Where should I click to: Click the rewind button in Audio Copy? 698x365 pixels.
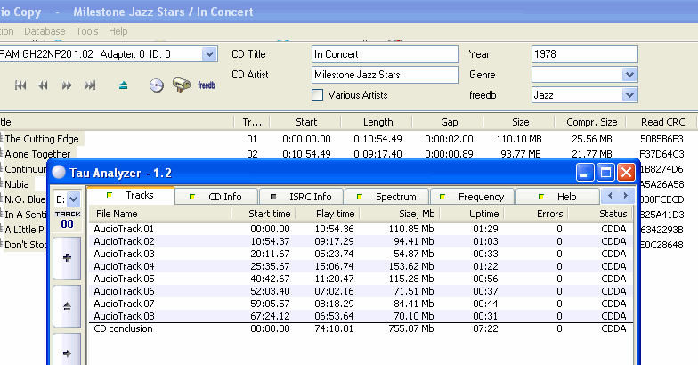tap(43, 85)
